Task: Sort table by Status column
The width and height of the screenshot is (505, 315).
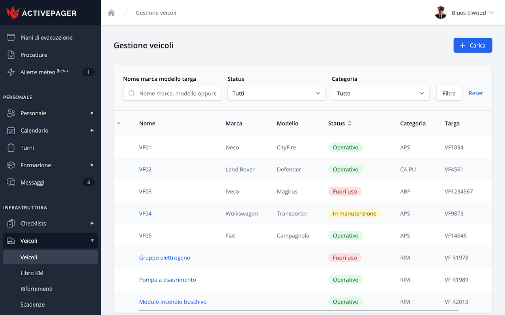Action: (x=350, y=123)
